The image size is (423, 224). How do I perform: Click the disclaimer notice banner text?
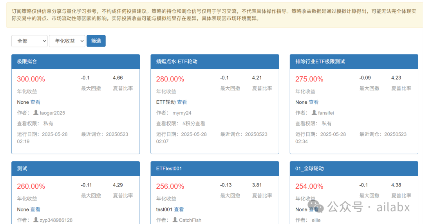tap(214, 15)
